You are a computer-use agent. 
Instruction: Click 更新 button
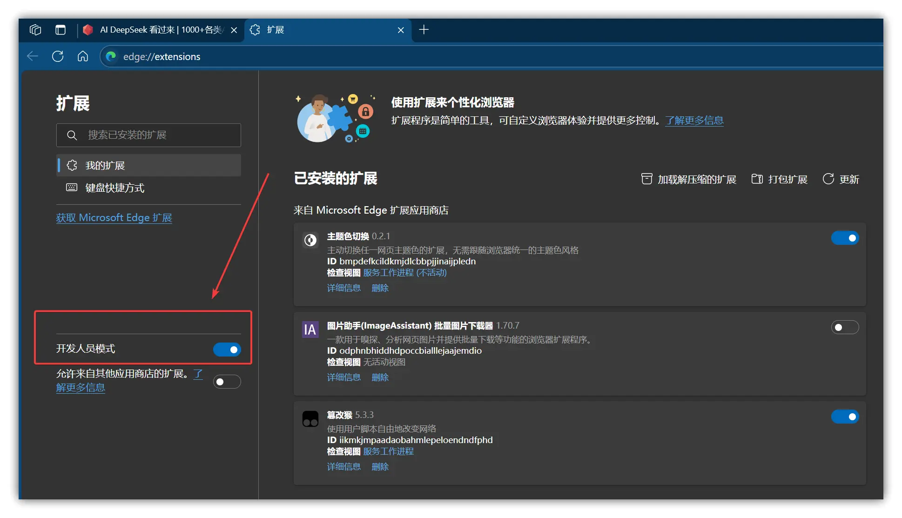841,179
